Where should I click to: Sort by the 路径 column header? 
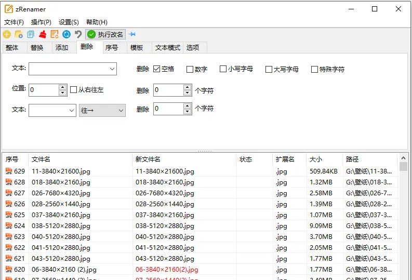(x=370, y=159)
